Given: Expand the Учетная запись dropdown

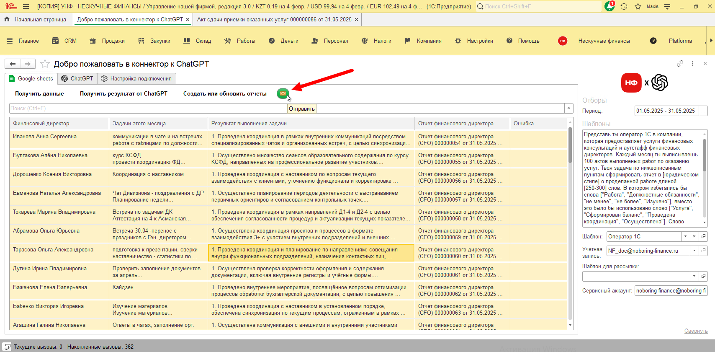Looking at the screenshot, I should [x=694, y=251].
